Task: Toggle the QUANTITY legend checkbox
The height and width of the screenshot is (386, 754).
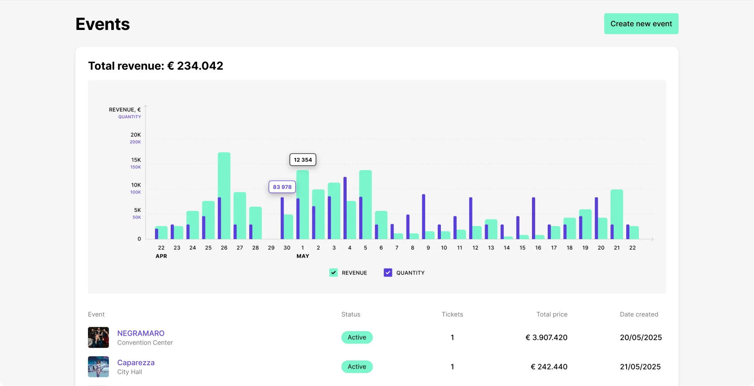Action: point(388,273)
